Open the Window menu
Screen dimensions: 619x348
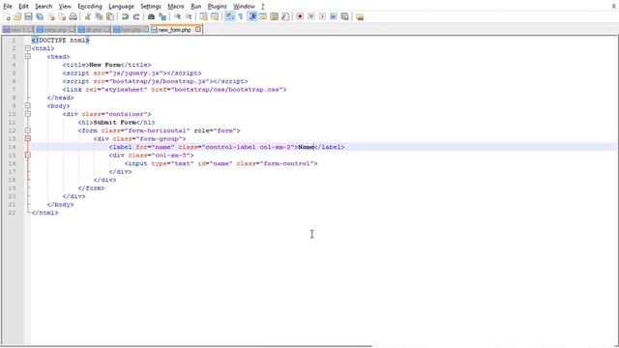pyautogui.click(x=244, y=7)
